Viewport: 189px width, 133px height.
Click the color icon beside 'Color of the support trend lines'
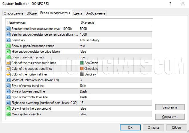(x=8, y=69)
